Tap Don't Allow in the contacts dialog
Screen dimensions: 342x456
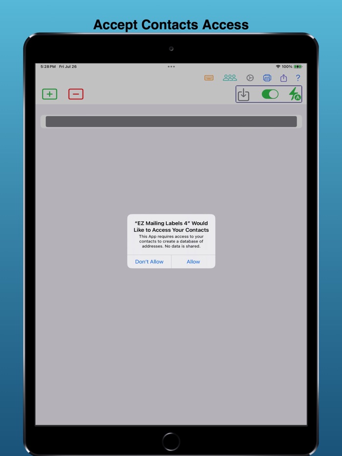pos(150,262)
